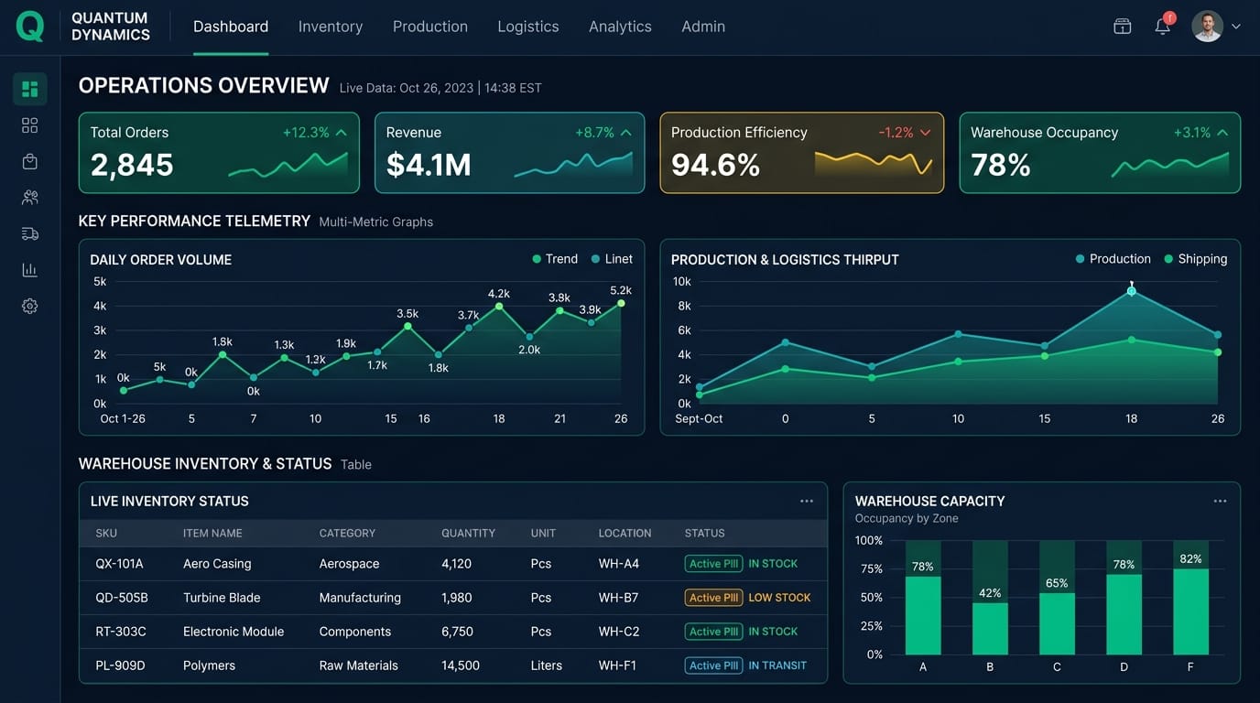1260x703 pixels.
Task: Click zone D capacity bar at 78%
Action: pyautogui.click(x=1124, y=614)
